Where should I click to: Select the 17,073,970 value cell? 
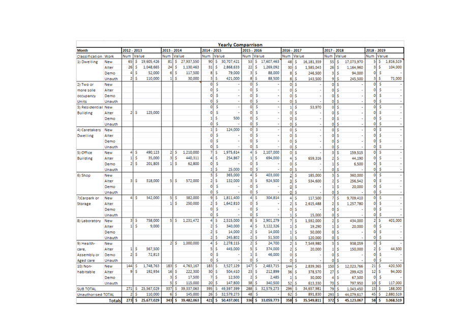pos(354,62)
